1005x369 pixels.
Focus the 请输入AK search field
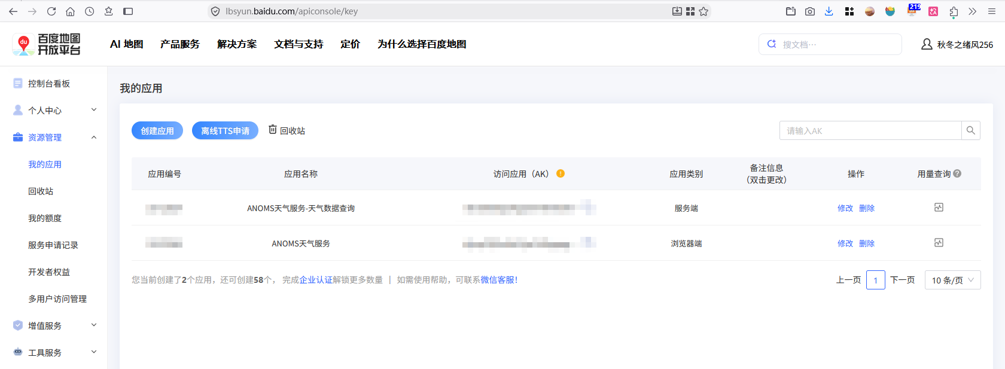pos(870,130)
